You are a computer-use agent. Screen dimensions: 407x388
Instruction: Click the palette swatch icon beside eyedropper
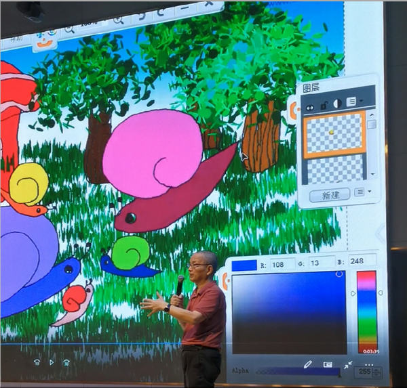[x=328, y=364]
